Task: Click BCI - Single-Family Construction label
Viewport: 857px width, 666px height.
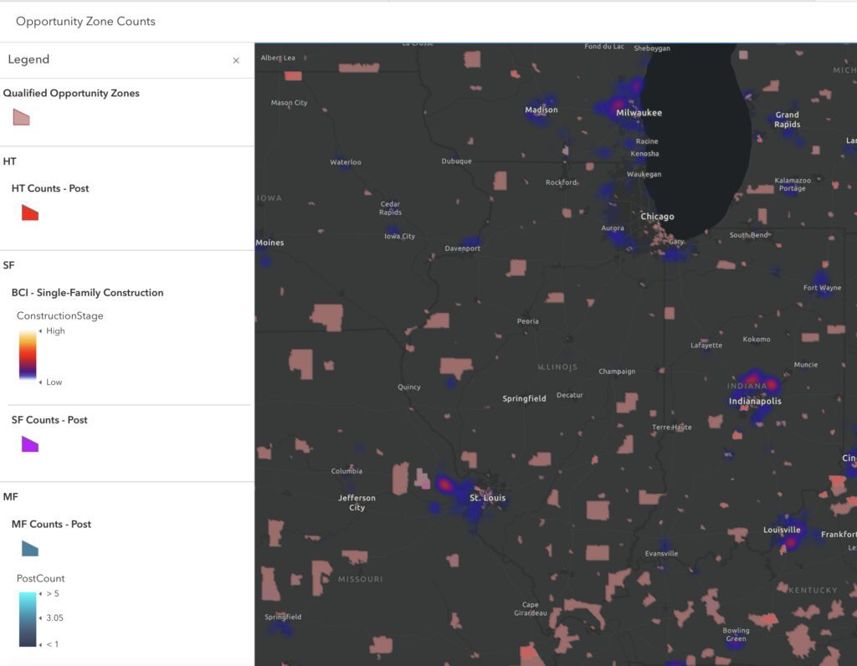Action: [87, 292]
